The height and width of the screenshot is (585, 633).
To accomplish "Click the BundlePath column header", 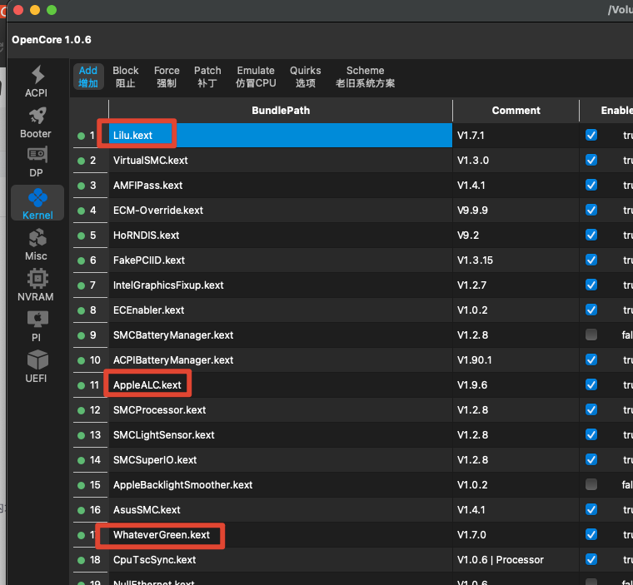I will [x=281, y=111].
